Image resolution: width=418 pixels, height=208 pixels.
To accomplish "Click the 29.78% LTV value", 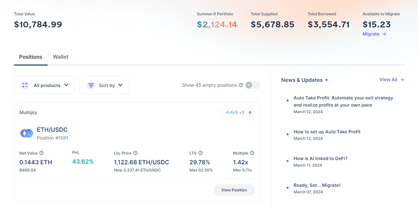I will (x=200, y=162).
